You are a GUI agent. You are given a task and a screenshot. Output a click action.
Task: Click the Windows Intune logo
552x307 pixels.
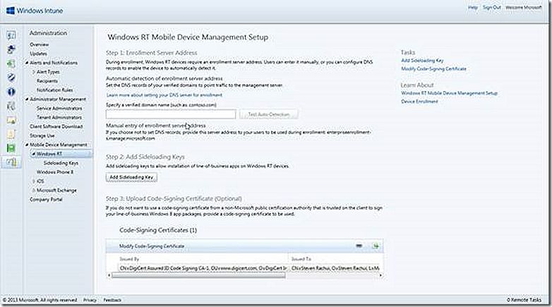[x=35, y=11]
